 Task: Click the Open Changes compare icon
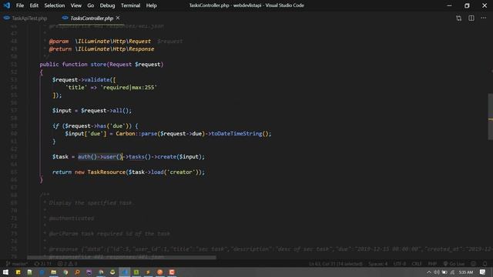coord(459,18)
